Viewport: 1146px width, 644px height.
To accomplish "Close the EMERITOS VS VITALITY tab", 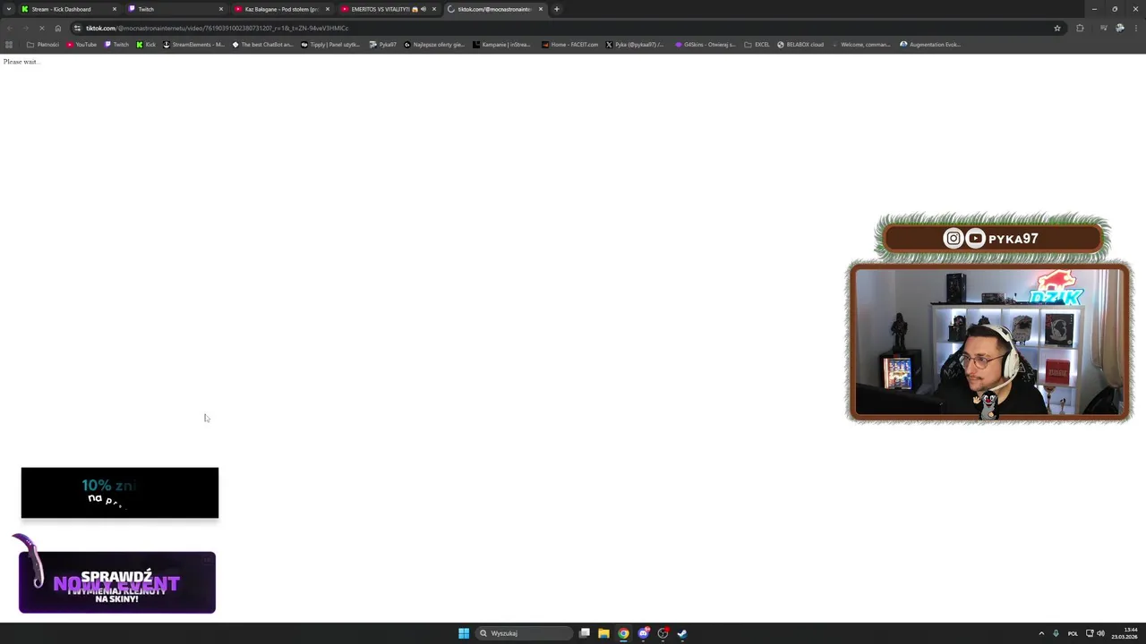I will [x=434, y=9].
